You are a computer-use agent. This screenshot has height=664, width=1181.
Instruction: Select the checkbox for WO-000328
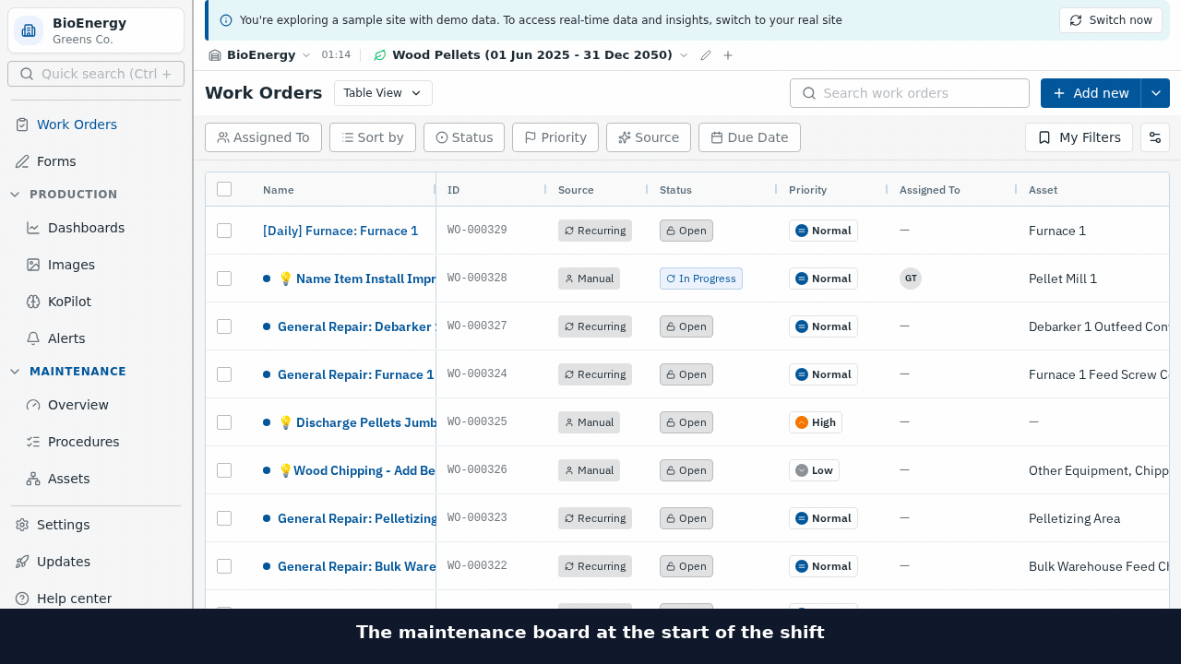click(x=224, y=279)
